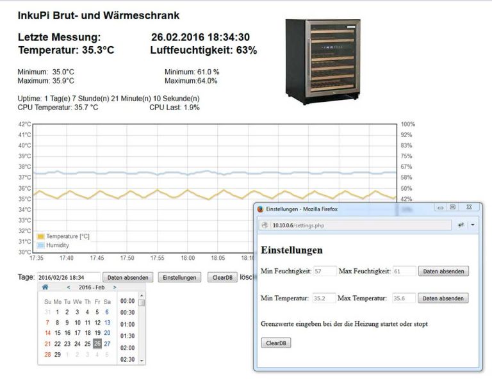This screenshot has width=492, height=381.
Task: Click the Temperatur: 35.3°C reading
Action: [x=66, y=50]
